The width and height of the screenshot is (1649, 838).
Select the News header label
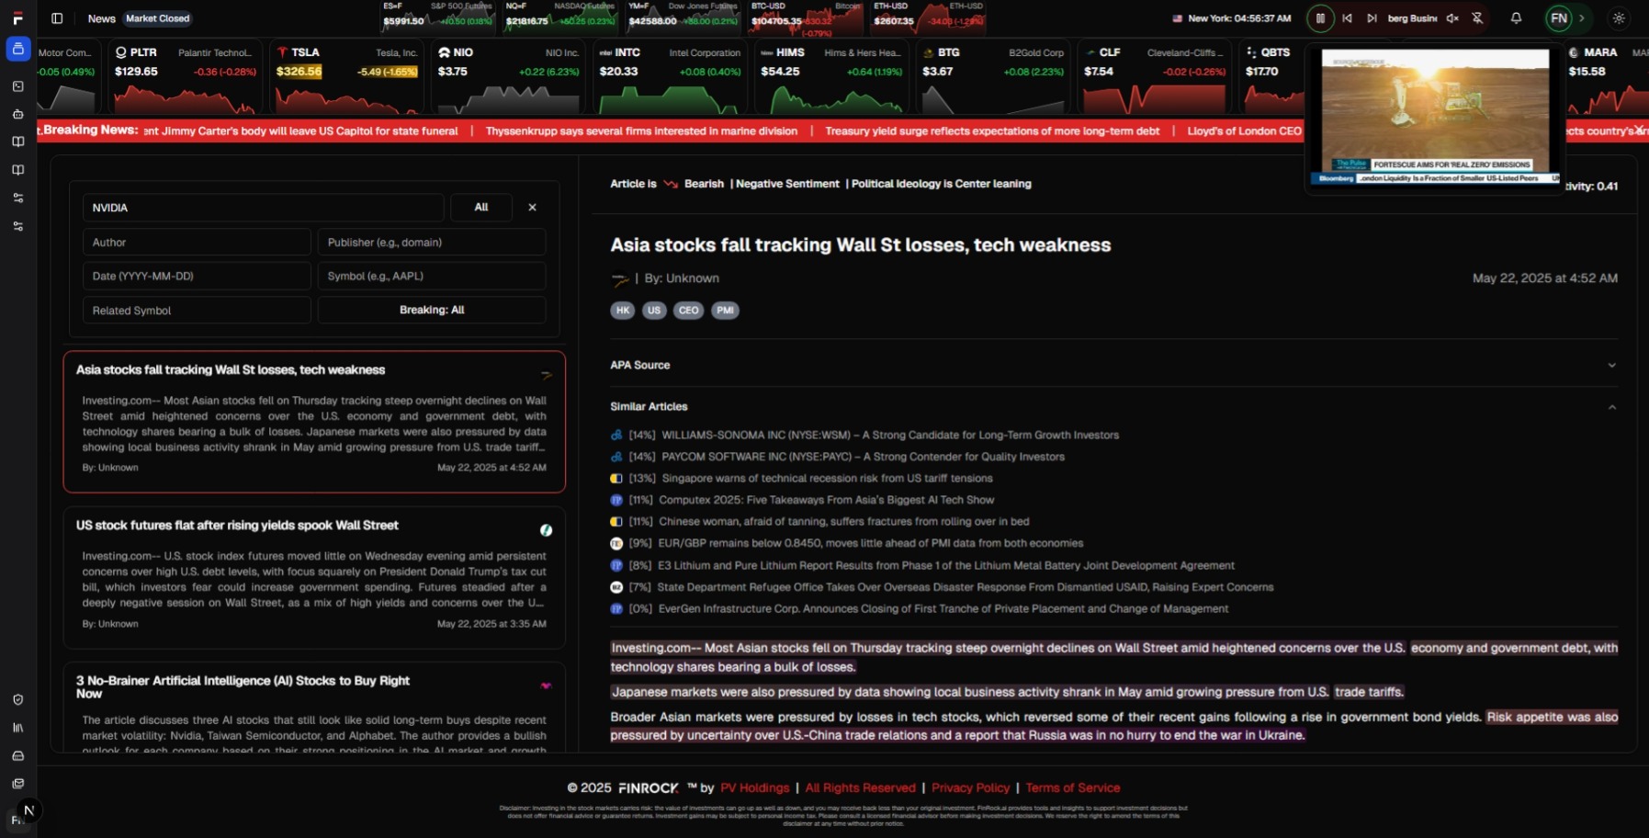(x=101, y=18)
